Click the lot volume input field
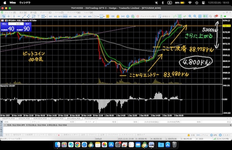The height and width of the screenshot is (150, 232). coord(16,24)
